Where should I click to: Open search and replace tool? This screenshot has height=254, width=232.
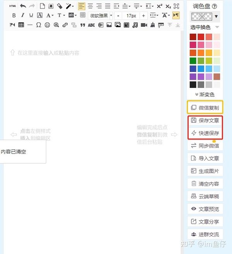click(56, 25)
